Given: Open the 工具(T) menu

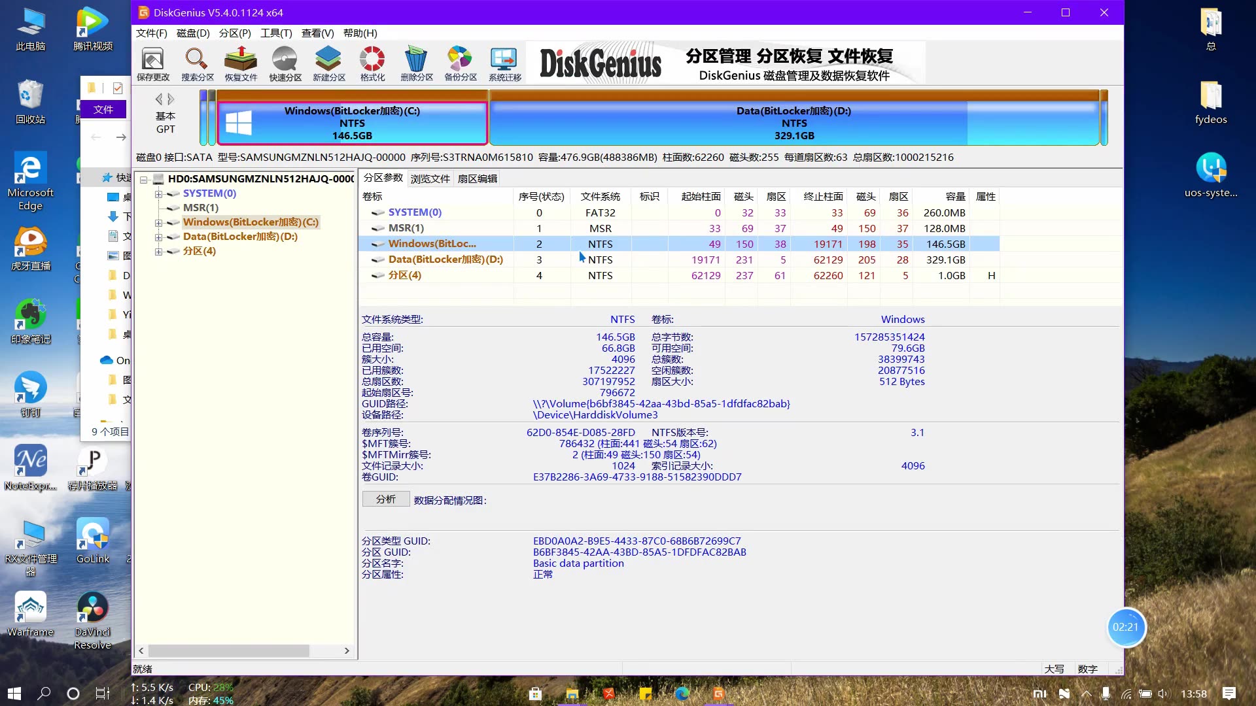Looking at the screenshot, I should pos(276,33).
